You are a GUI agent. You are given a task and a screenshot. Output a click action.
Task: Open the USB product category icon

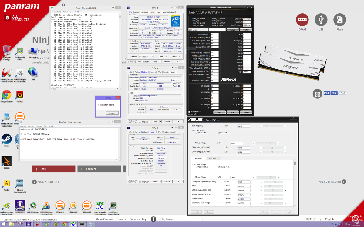321,19
